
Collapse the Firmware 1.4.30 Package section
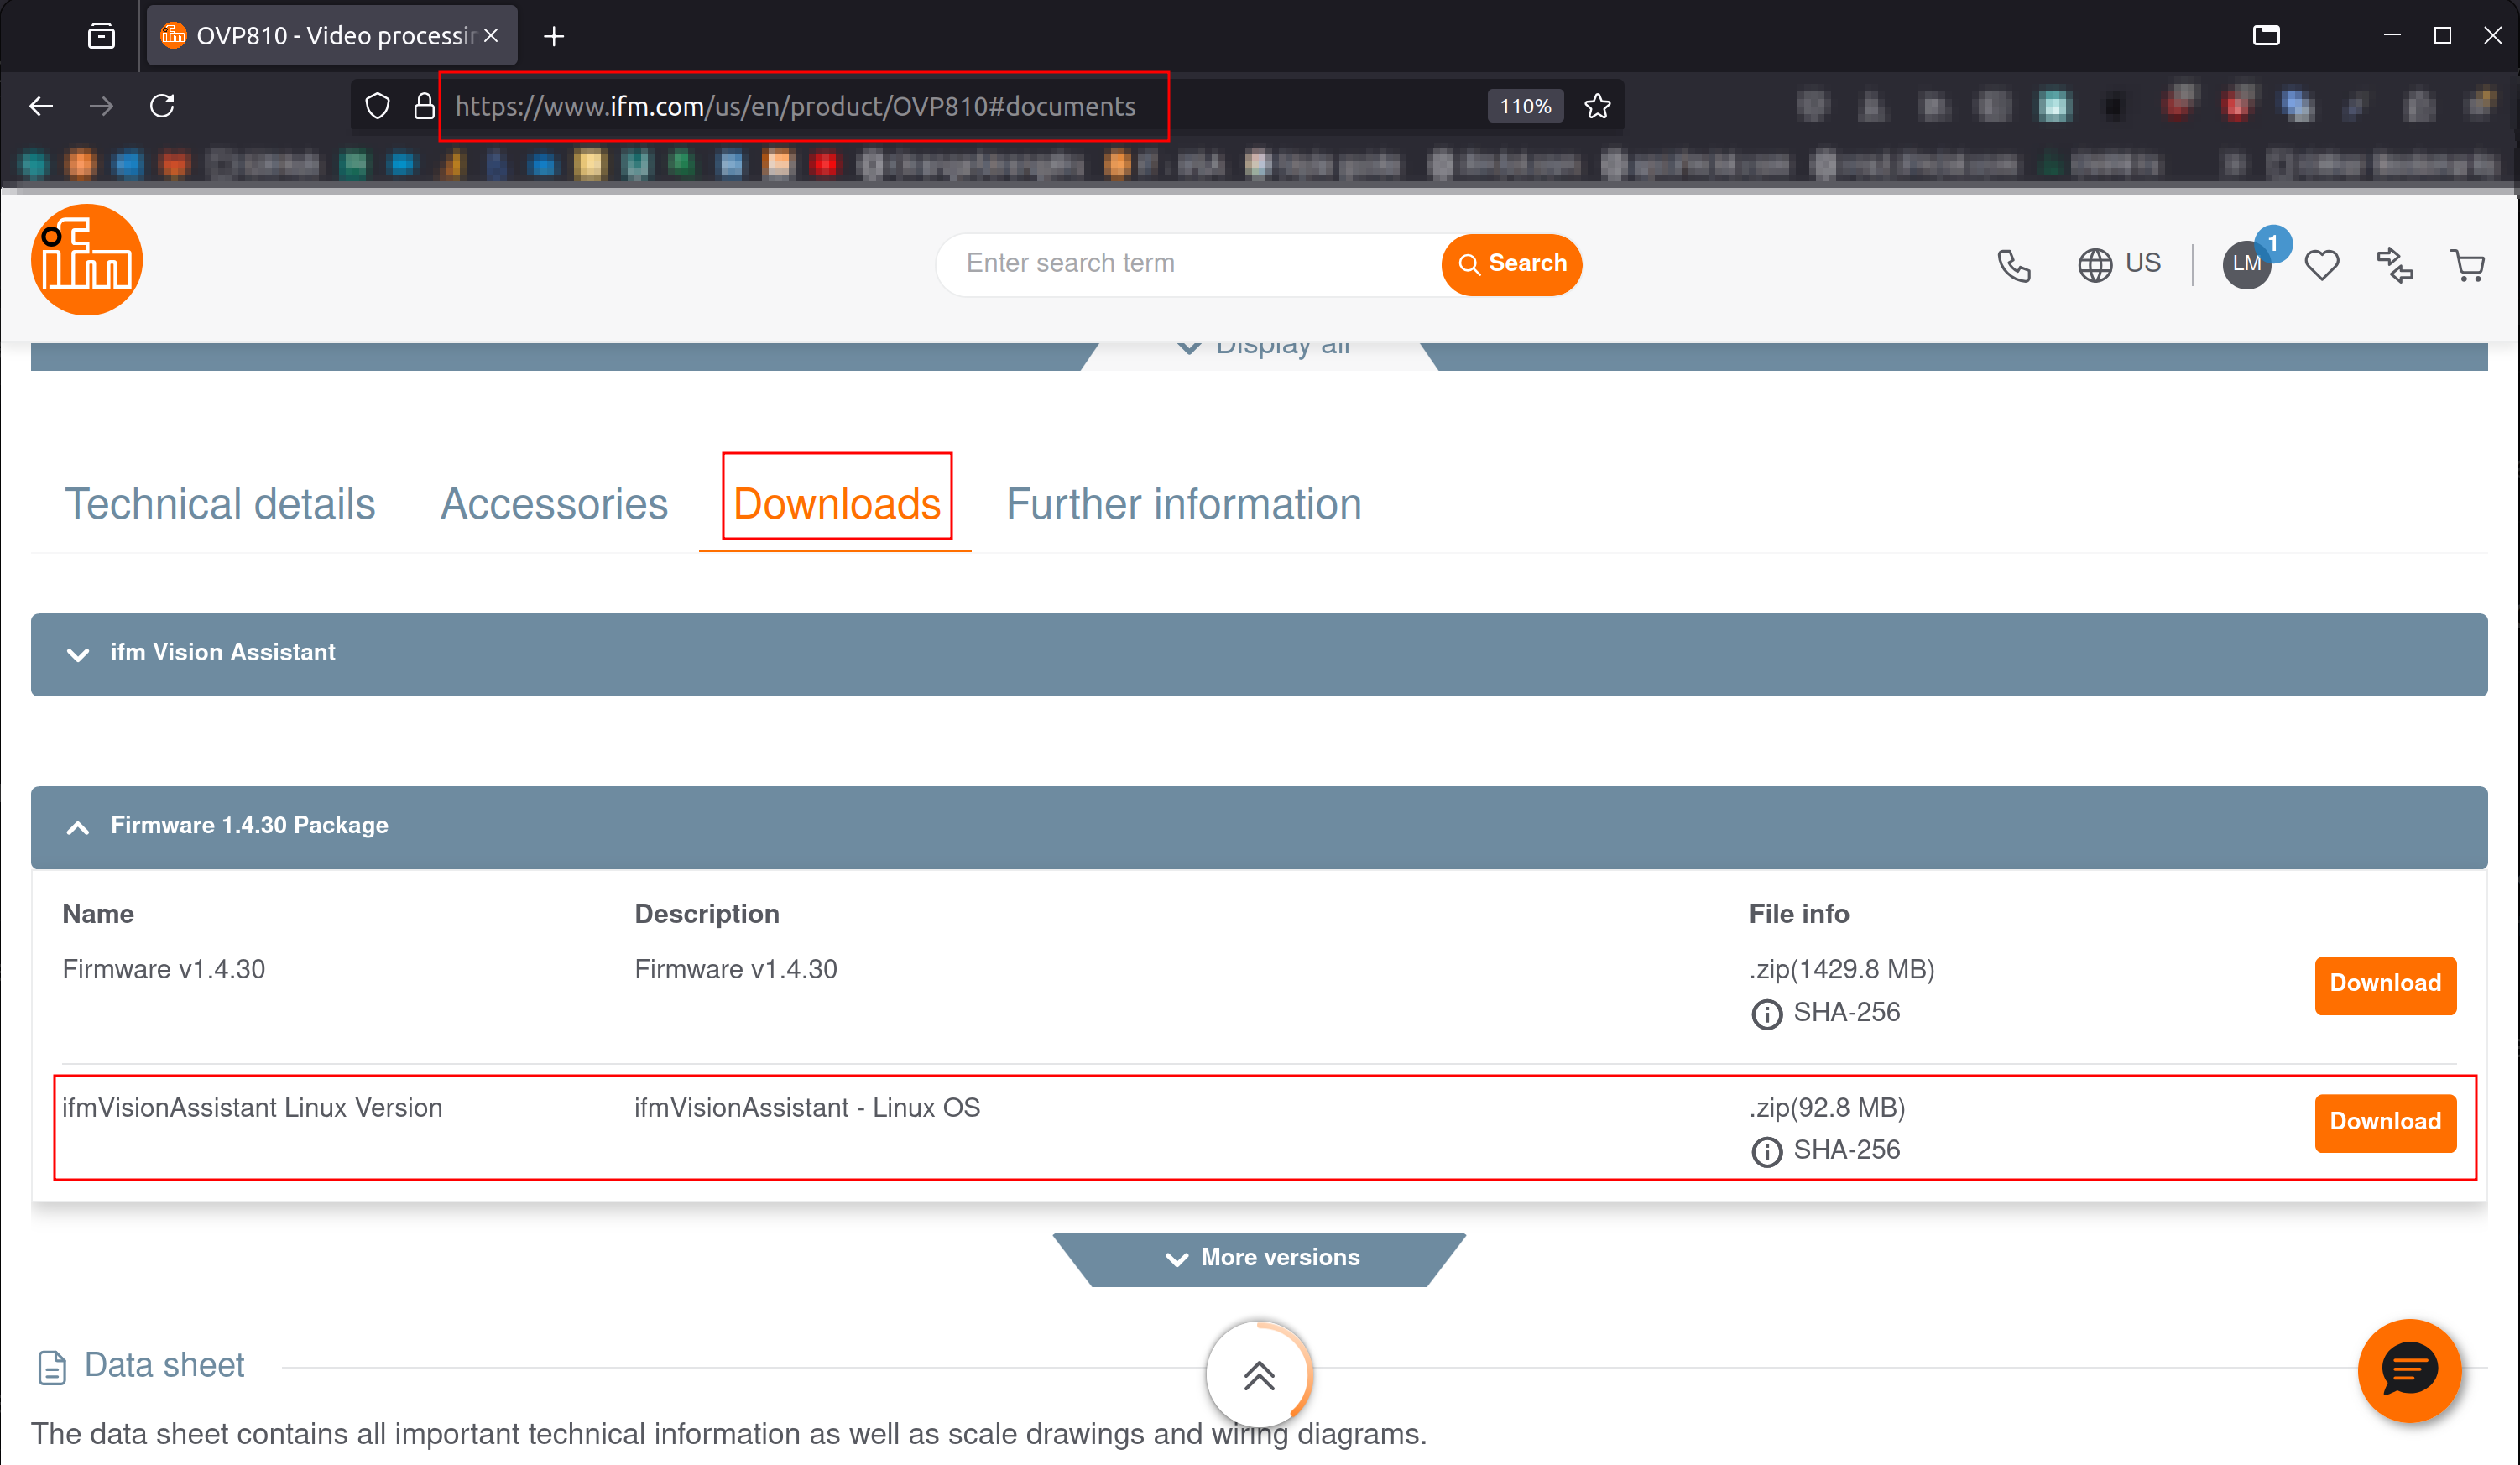pos(79,825)
